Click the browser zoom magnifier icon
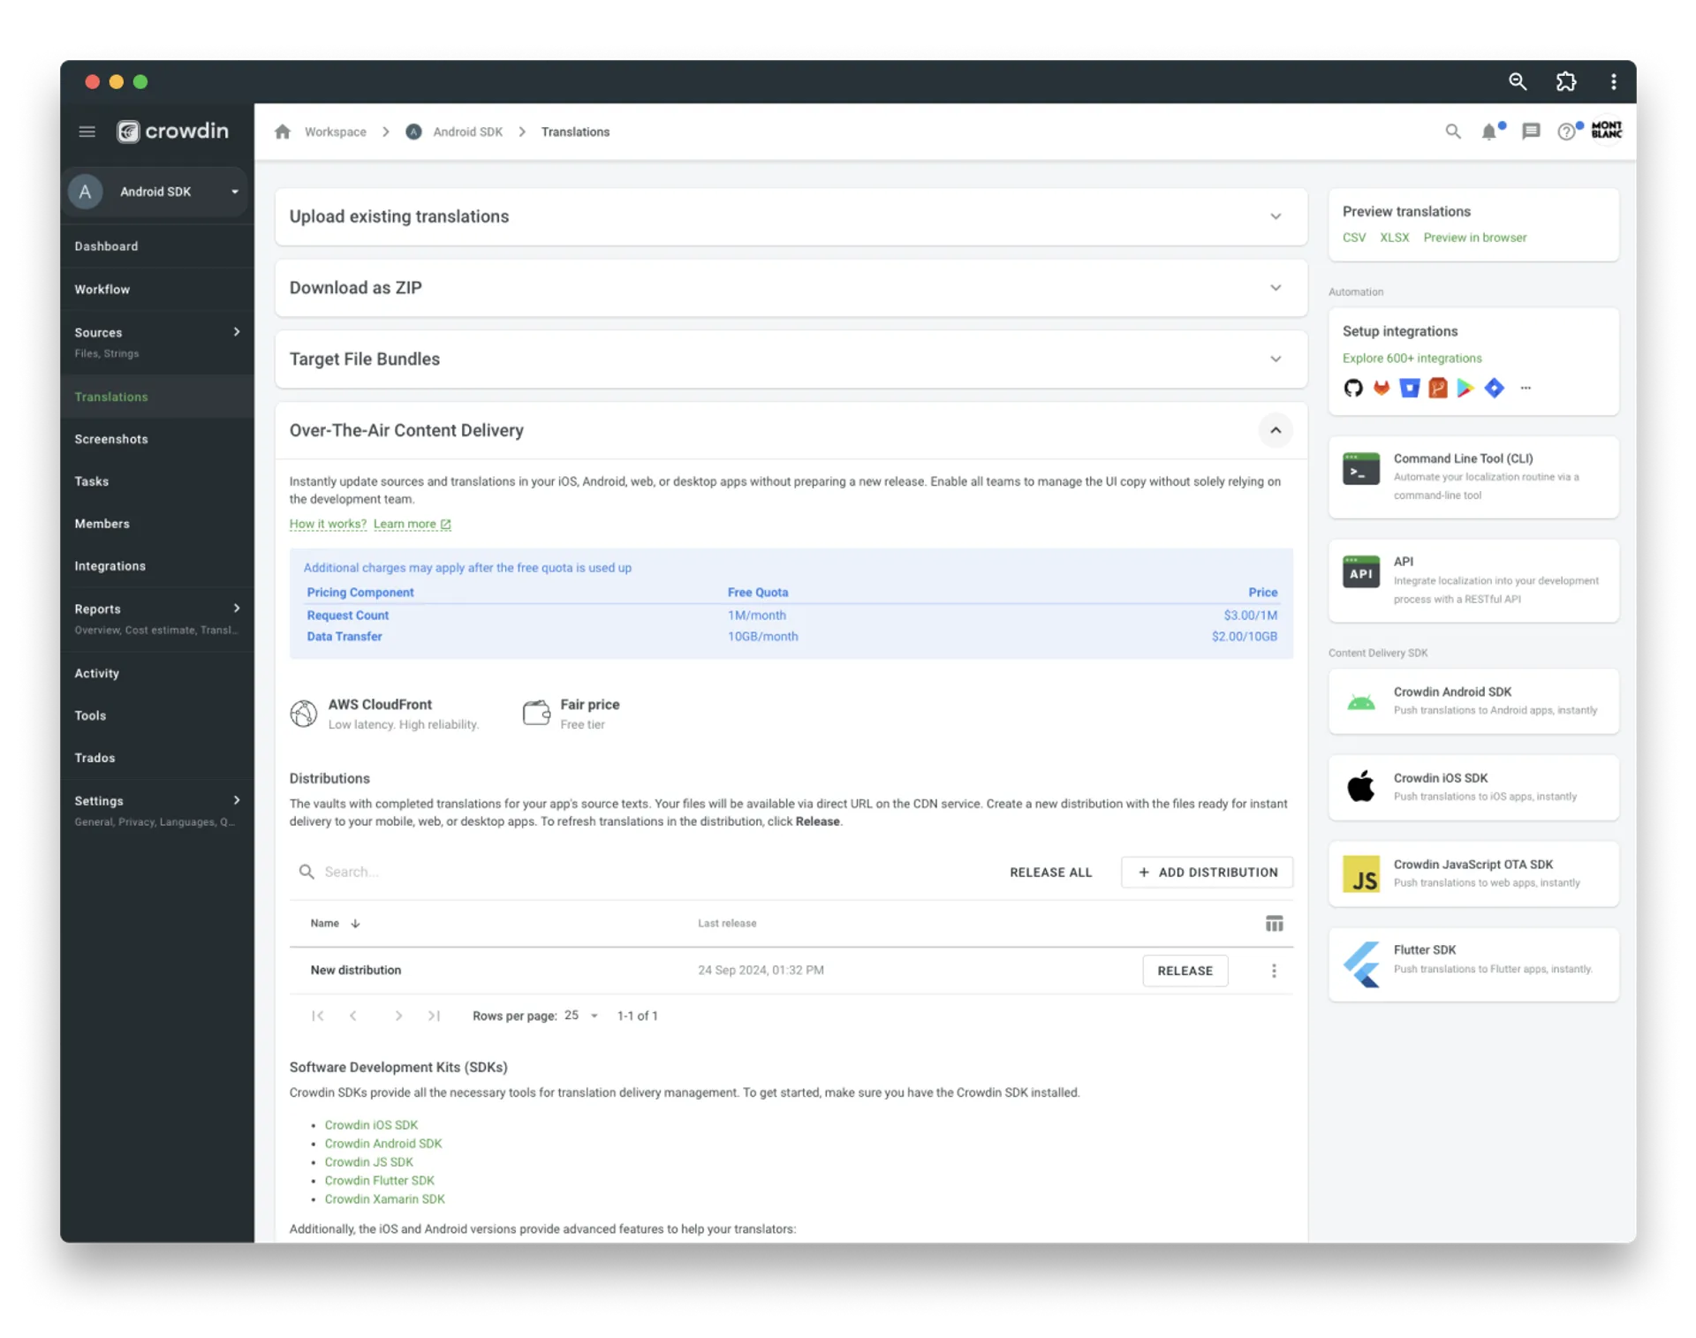The width and height of the screenshot is (1696, 1338). coord(1518,81)
